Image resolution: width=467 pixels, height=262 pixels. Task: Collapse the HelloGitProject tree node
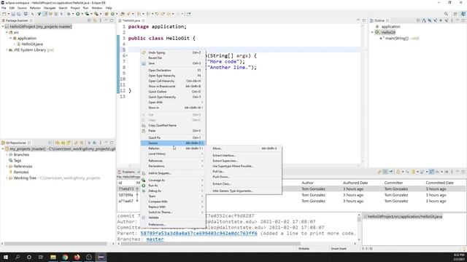(3, 26)
